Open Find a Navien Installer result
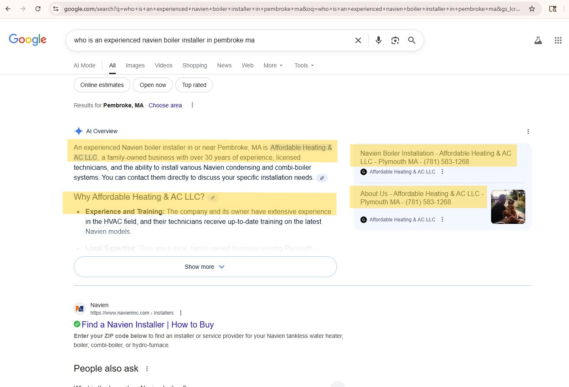Screen dimensions: 569x387 (147, 325)
